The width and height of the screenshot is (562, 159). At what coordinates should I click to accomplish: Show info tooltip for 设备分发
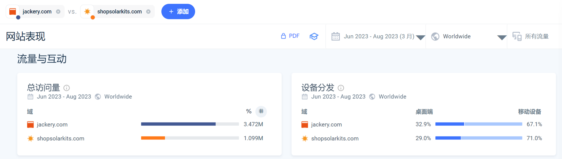click(341, 88)
